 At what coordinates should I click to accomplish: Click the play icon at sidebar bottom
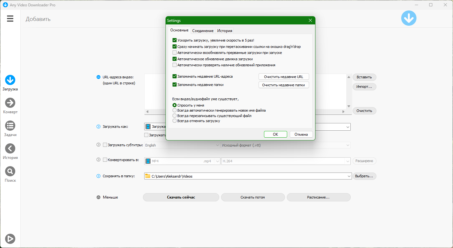[x=10, y=238]
